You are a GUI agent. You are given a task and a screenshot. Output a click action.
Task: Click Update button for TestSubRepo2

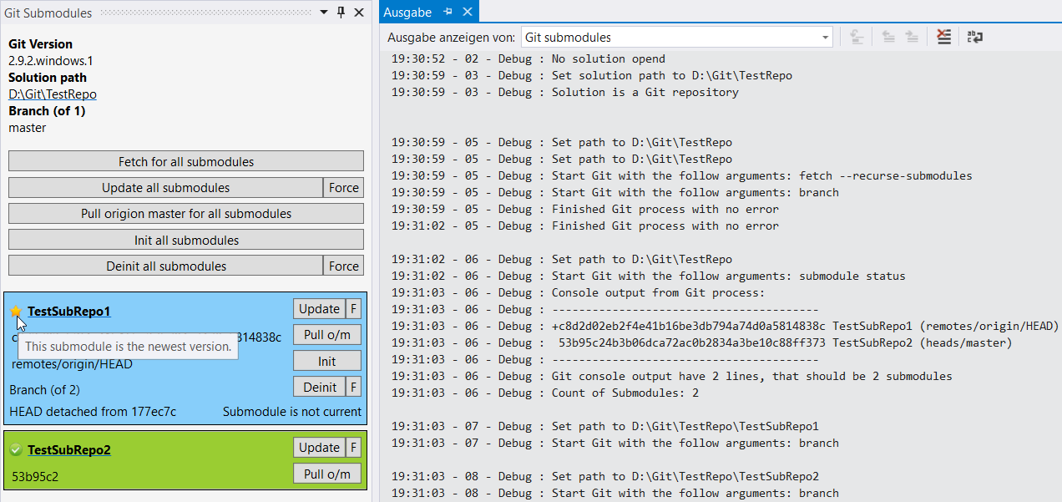click(x=319, y=447)
